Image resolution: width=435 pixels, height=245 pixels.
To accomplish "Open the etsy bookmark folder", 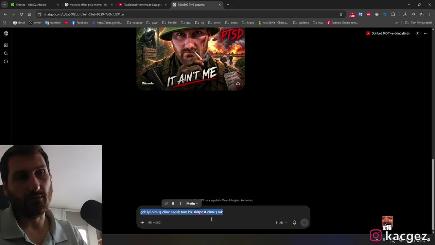I will point(318,23).
